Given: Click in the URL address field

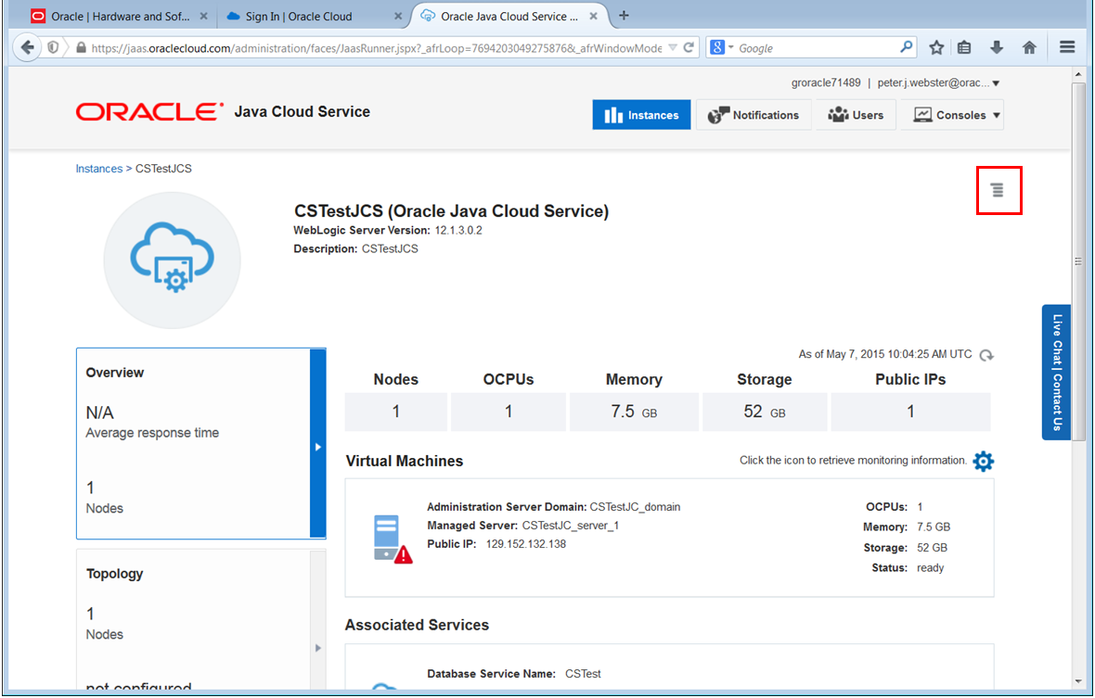Looking at the screenshot, I should click(x=376, y=48).
